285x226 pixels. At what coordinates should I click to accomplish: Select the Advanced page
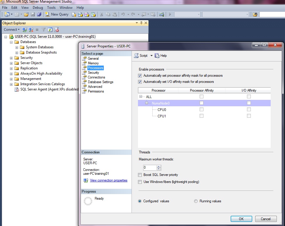[95, 87]
